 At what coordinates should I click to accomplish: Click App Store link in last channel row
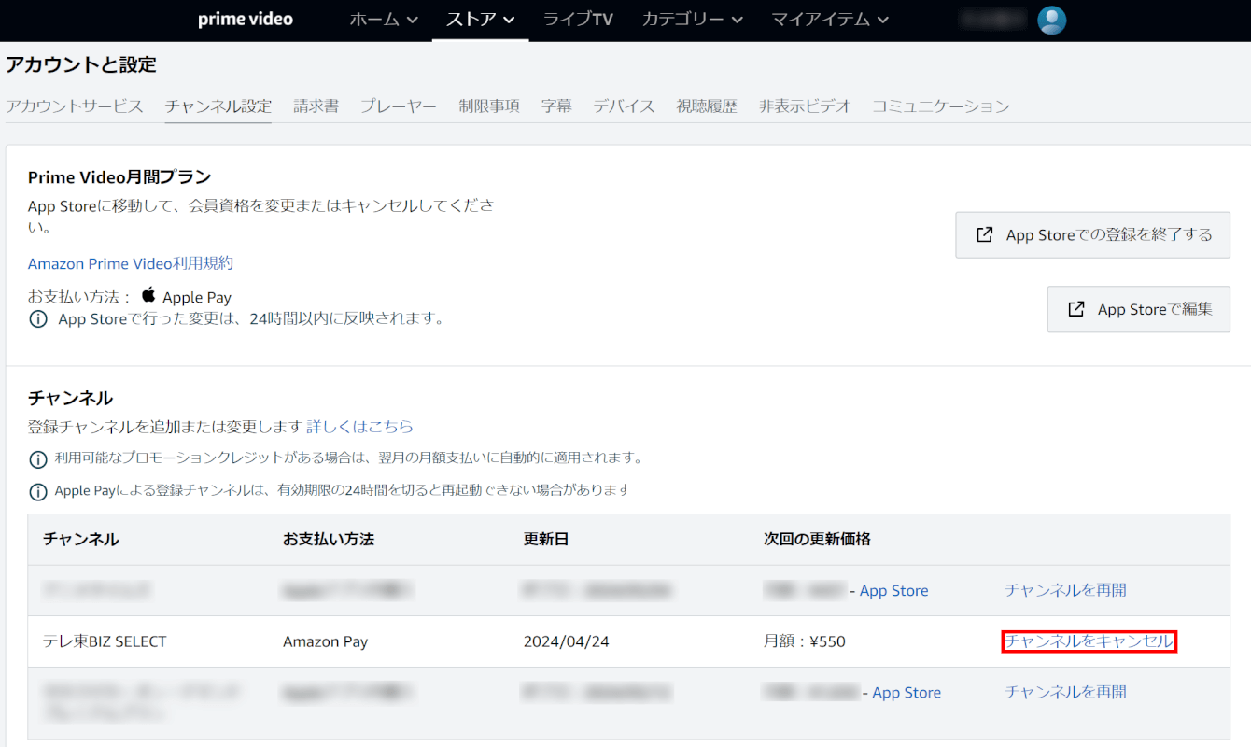coord(907,693)
